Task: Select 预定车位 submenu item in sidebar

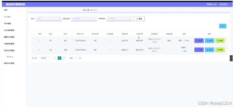Action: (x=10, y=57)
